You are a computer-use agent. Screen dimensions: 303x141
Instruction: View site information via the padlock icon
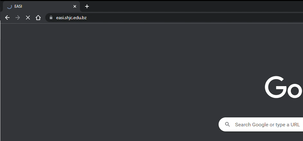[x=51, y=18]
